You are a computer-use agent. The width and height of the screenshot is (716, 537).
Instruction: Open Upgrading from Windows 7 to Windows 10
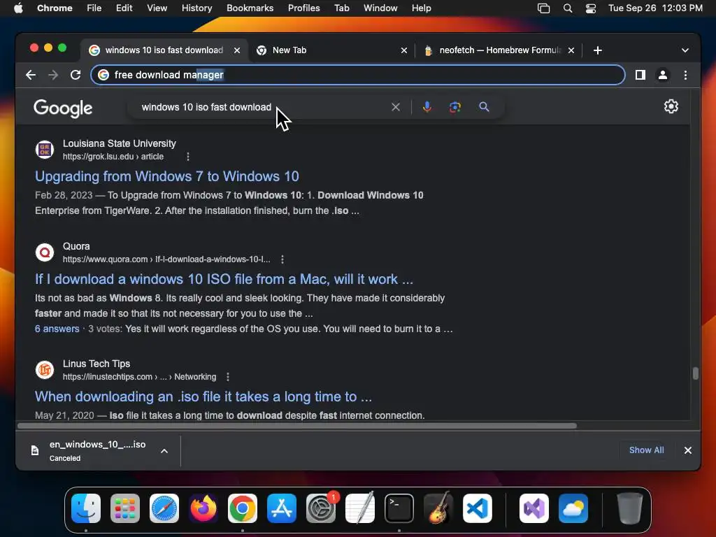(x=167, y=176)
